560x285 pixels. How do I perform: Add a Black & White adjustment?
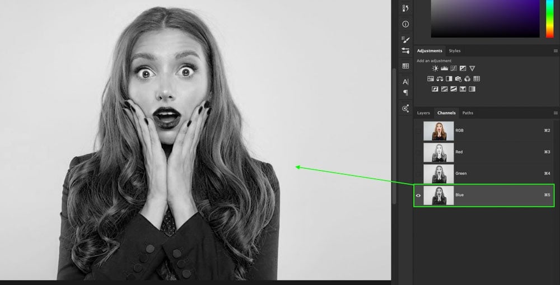pos(449,78)
